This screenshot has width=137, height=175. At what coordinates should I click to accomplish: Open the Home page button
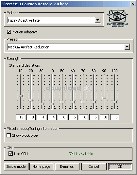[42, 166]
